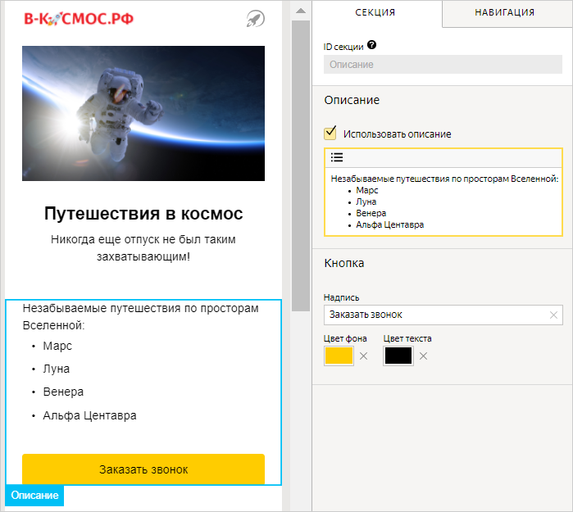Click the astronaut image in preview

[143, 113]
